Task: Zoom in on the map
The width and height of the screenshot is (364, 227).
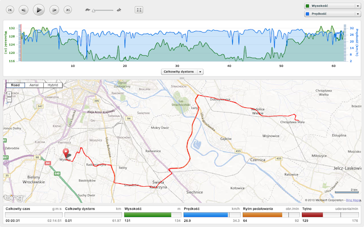Action: click(9, 94)
